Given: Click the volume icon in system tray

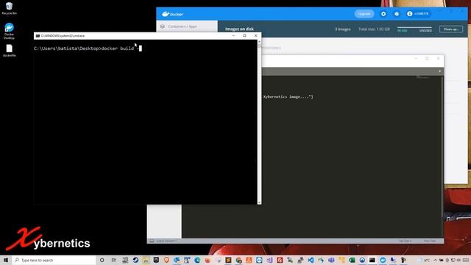Looking at the screenshot, I should point(458,260).
